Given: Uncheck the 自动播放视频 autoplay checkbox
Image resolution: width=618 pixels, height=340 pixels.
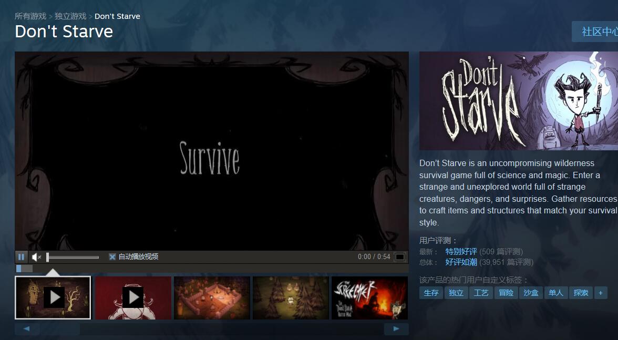Looking at the screenshot, I should pyautogui.click(x=112, y=257).
